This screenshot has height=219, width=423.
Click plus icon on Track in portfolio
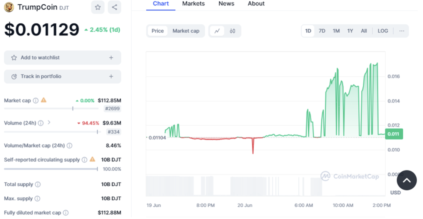(111, 76)
